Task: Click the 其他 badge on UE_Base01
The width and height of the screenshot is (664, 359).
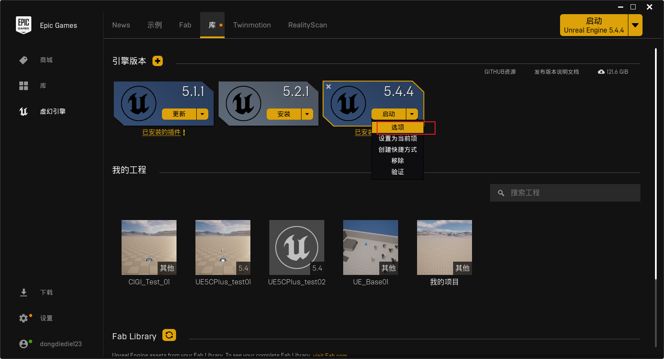Action: 389,268
